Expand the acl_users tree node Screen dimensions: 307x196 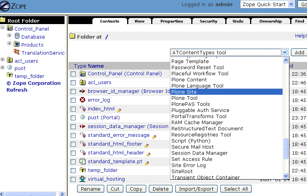tap(3, 59)
